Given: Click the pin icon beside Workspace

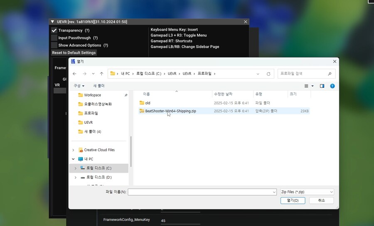Looking at the screenshot, I should (126, 95).
